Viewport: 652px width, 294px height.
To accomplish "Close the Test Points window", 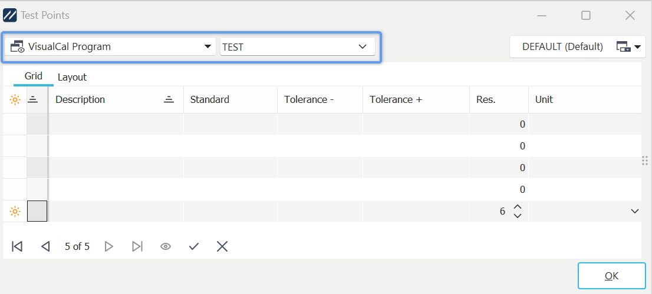I will click(x=630, y=15).
